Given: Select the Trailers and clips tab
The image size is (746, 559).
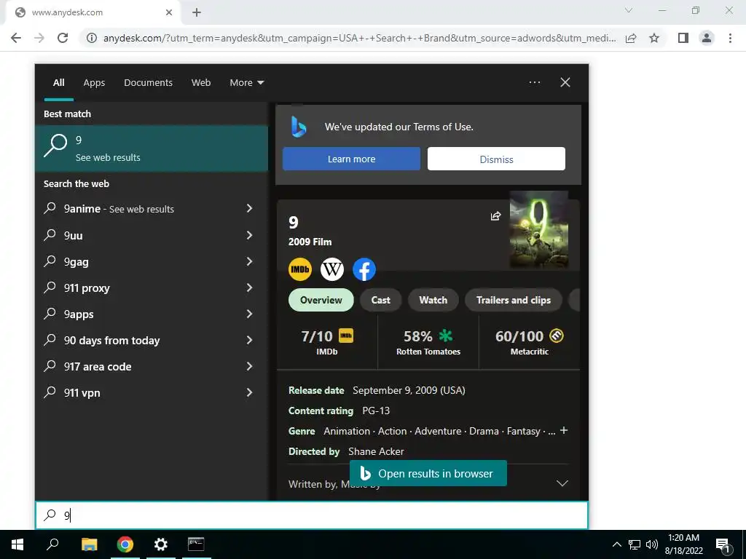Looking at the screenshot, I should (x=514, y=300).
